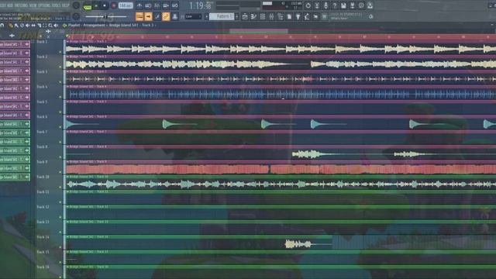Open clip menu arrow on Track 10 clip
This screenshot has width=496, height=279.
[67, 177]
